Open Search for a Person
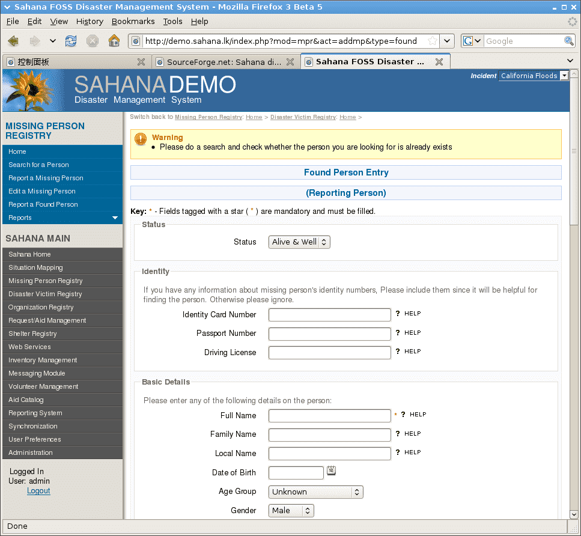The image size is (581, 536). 62,165
